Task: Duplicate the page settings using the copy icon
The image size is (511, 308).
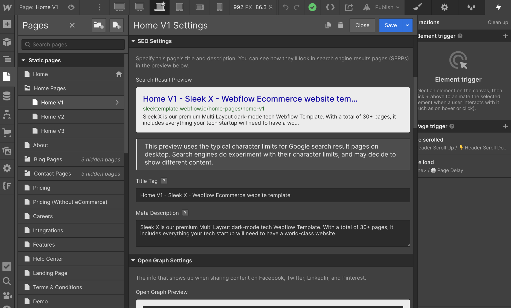Action: click(328, 25)
